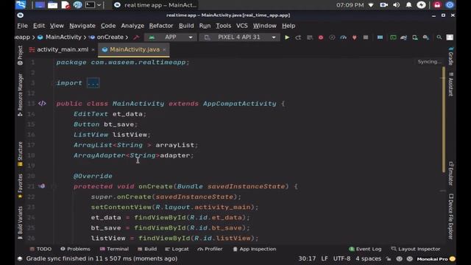Image resolution: width=471 pixels, height=265 pixels.
Task: Click the editor vertical scrollbar
Action: click(x=443, y=119)
